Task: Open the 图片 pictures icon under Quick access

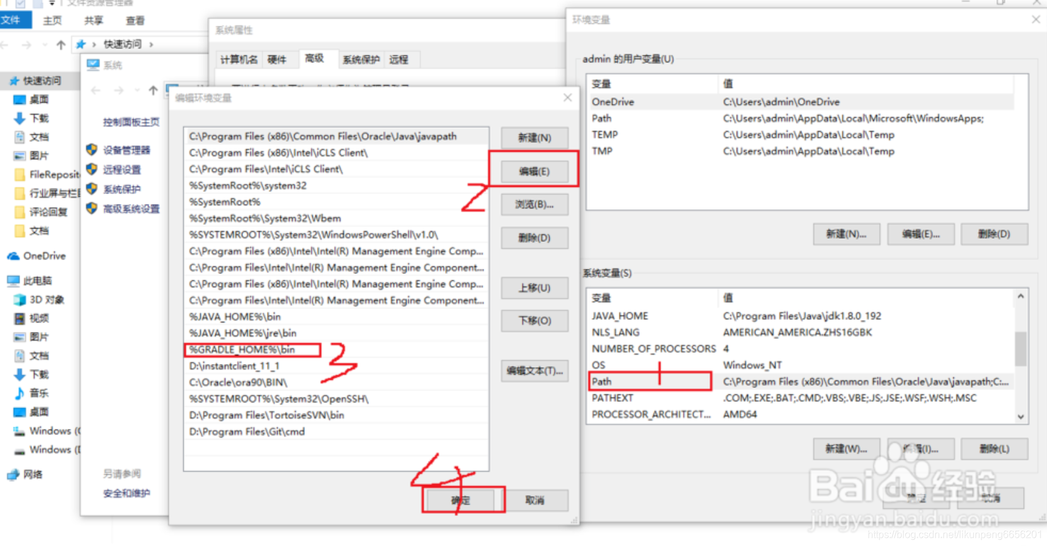Action: (20, 156)
